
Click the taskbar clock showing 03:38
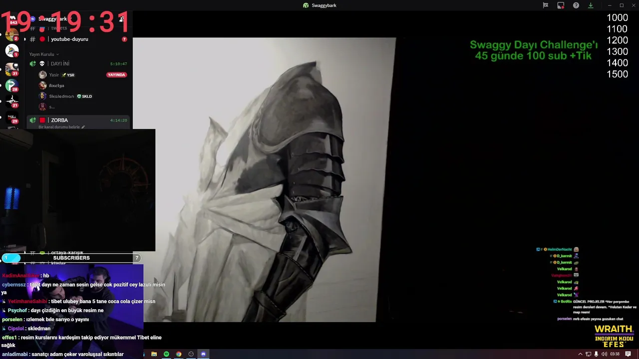click(615, 354)
